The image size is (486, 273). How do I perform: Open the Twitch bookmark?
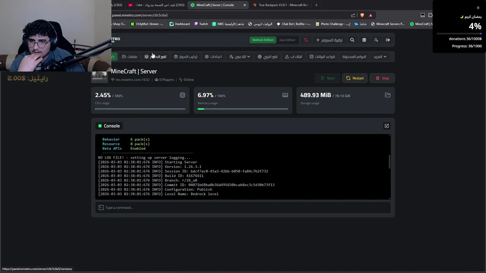(x=201, y=24)
